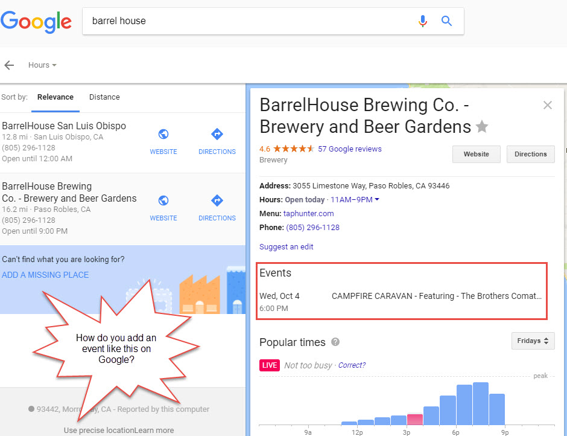Click the Correct? link next to LIVE
Viewport: 567px width, 436px height.
pos(352,365)
